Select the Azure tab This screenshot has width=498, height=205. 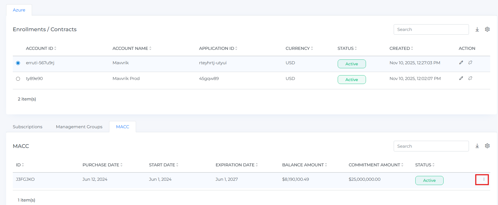pyautogui.click(x=19, y=10)
